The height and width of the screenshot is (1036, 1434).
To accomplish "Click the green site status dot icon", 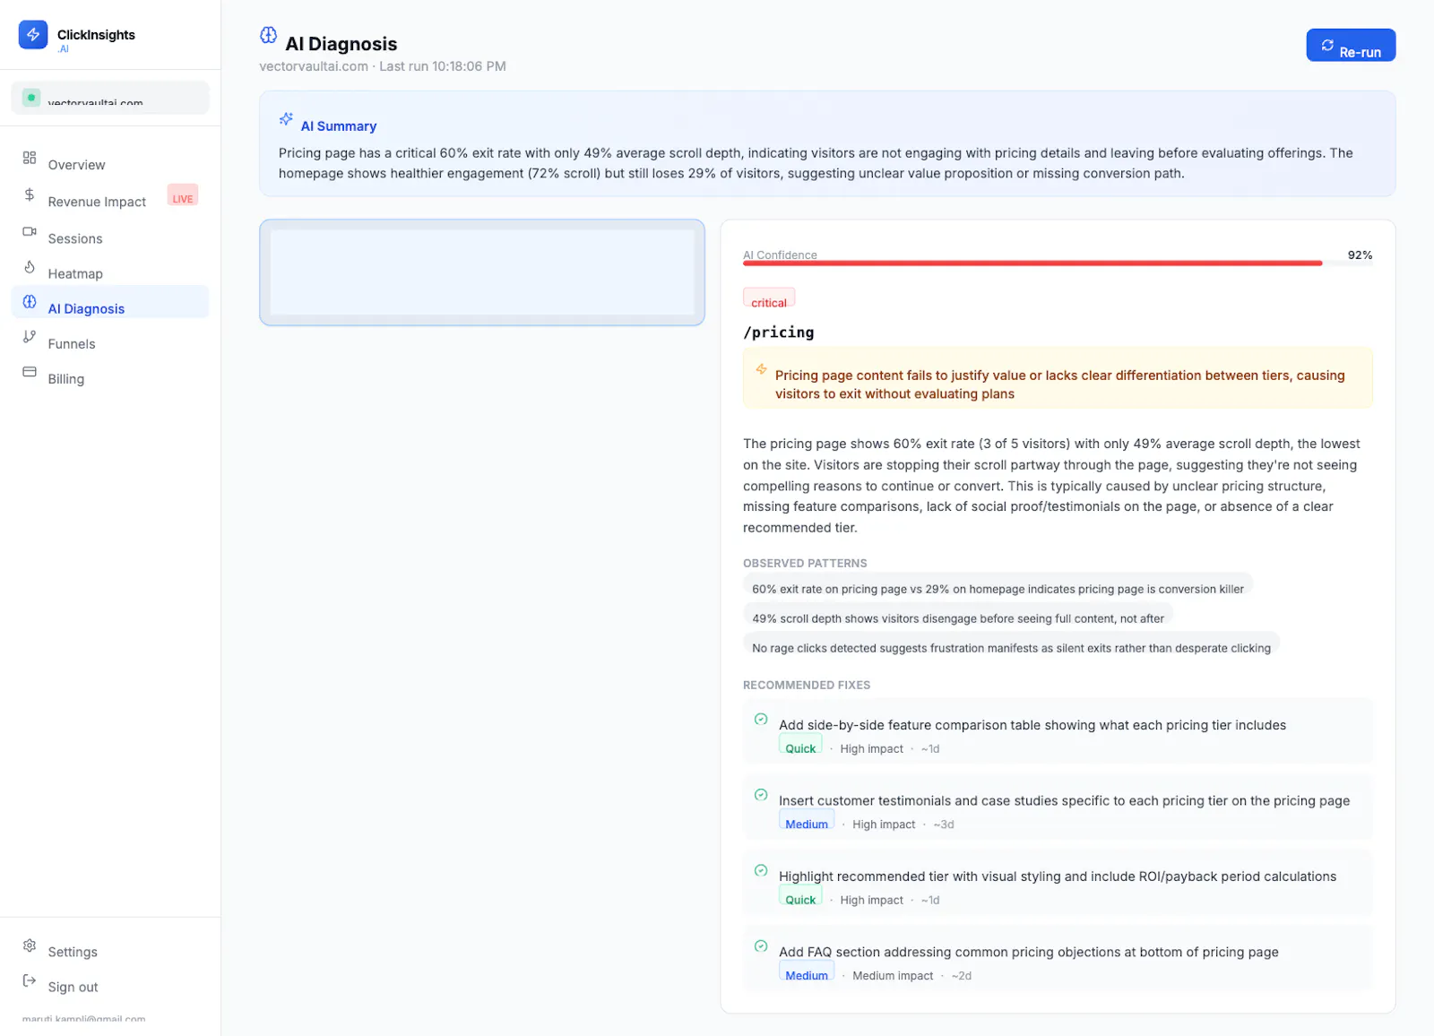I will [x=31, y=98].
